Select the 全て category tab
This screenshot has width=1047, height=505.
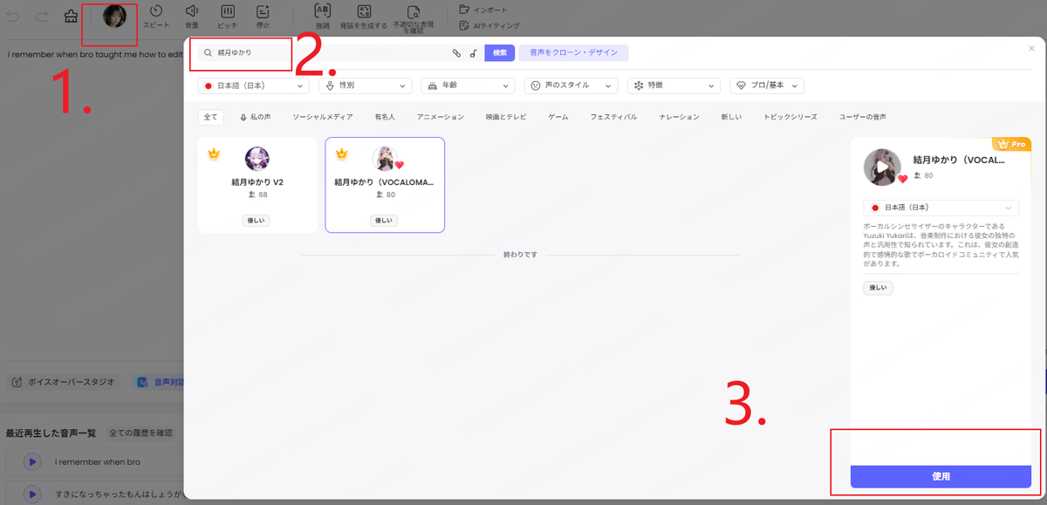[x=210, y=117]
